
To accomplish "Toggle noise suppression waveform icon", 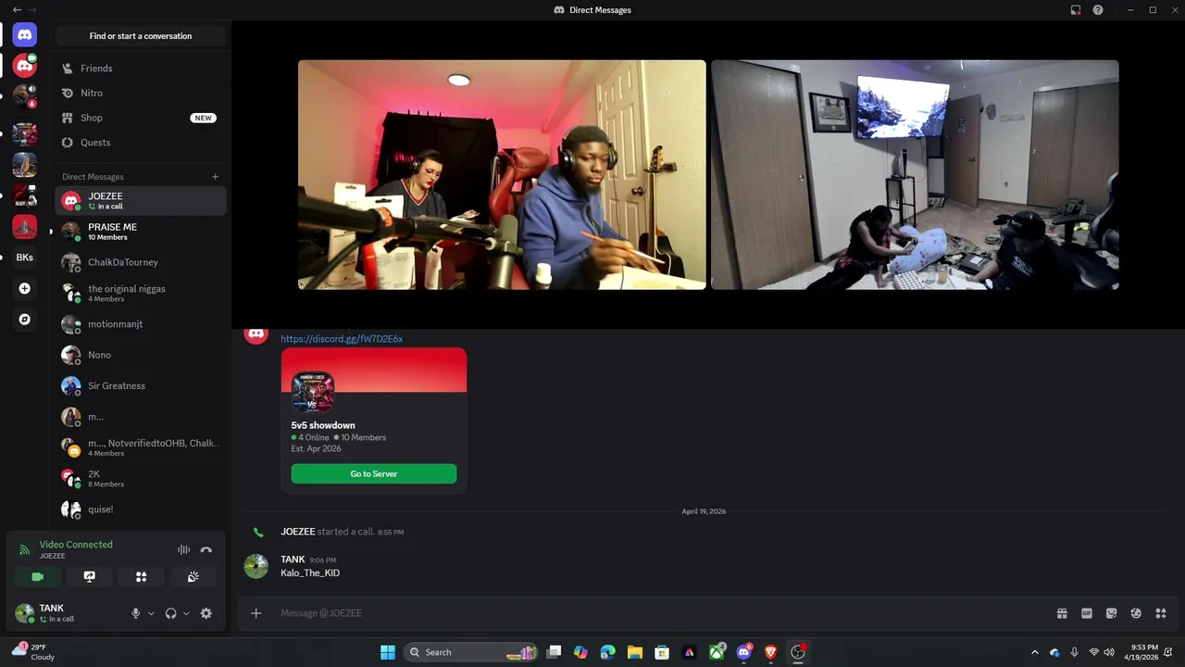I will click(183, 549).
